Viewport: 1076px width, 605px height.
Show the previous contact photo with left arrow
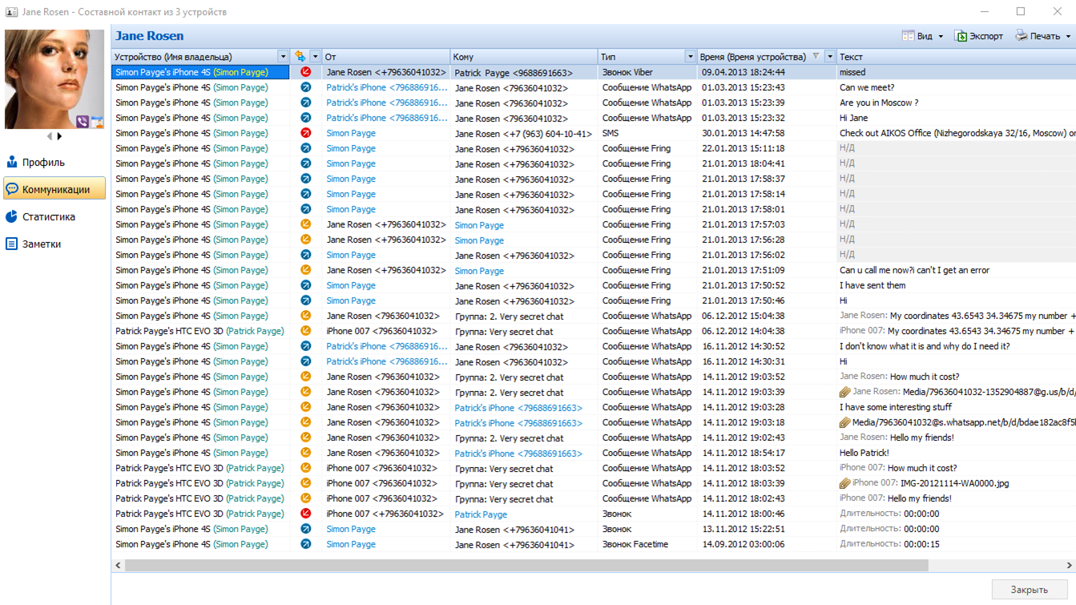[49, 137]
